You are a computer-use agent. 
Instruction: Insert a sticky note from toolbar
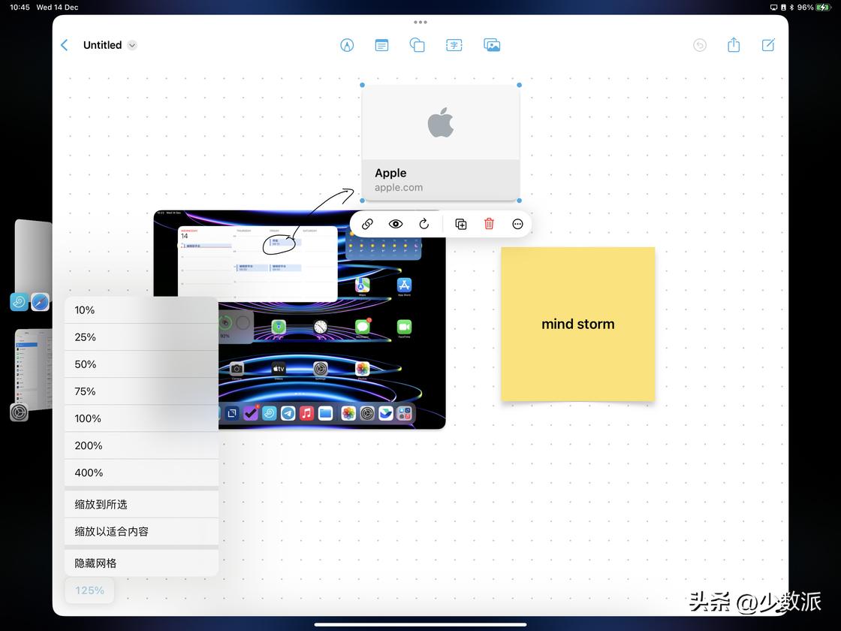tap(381, 45)
